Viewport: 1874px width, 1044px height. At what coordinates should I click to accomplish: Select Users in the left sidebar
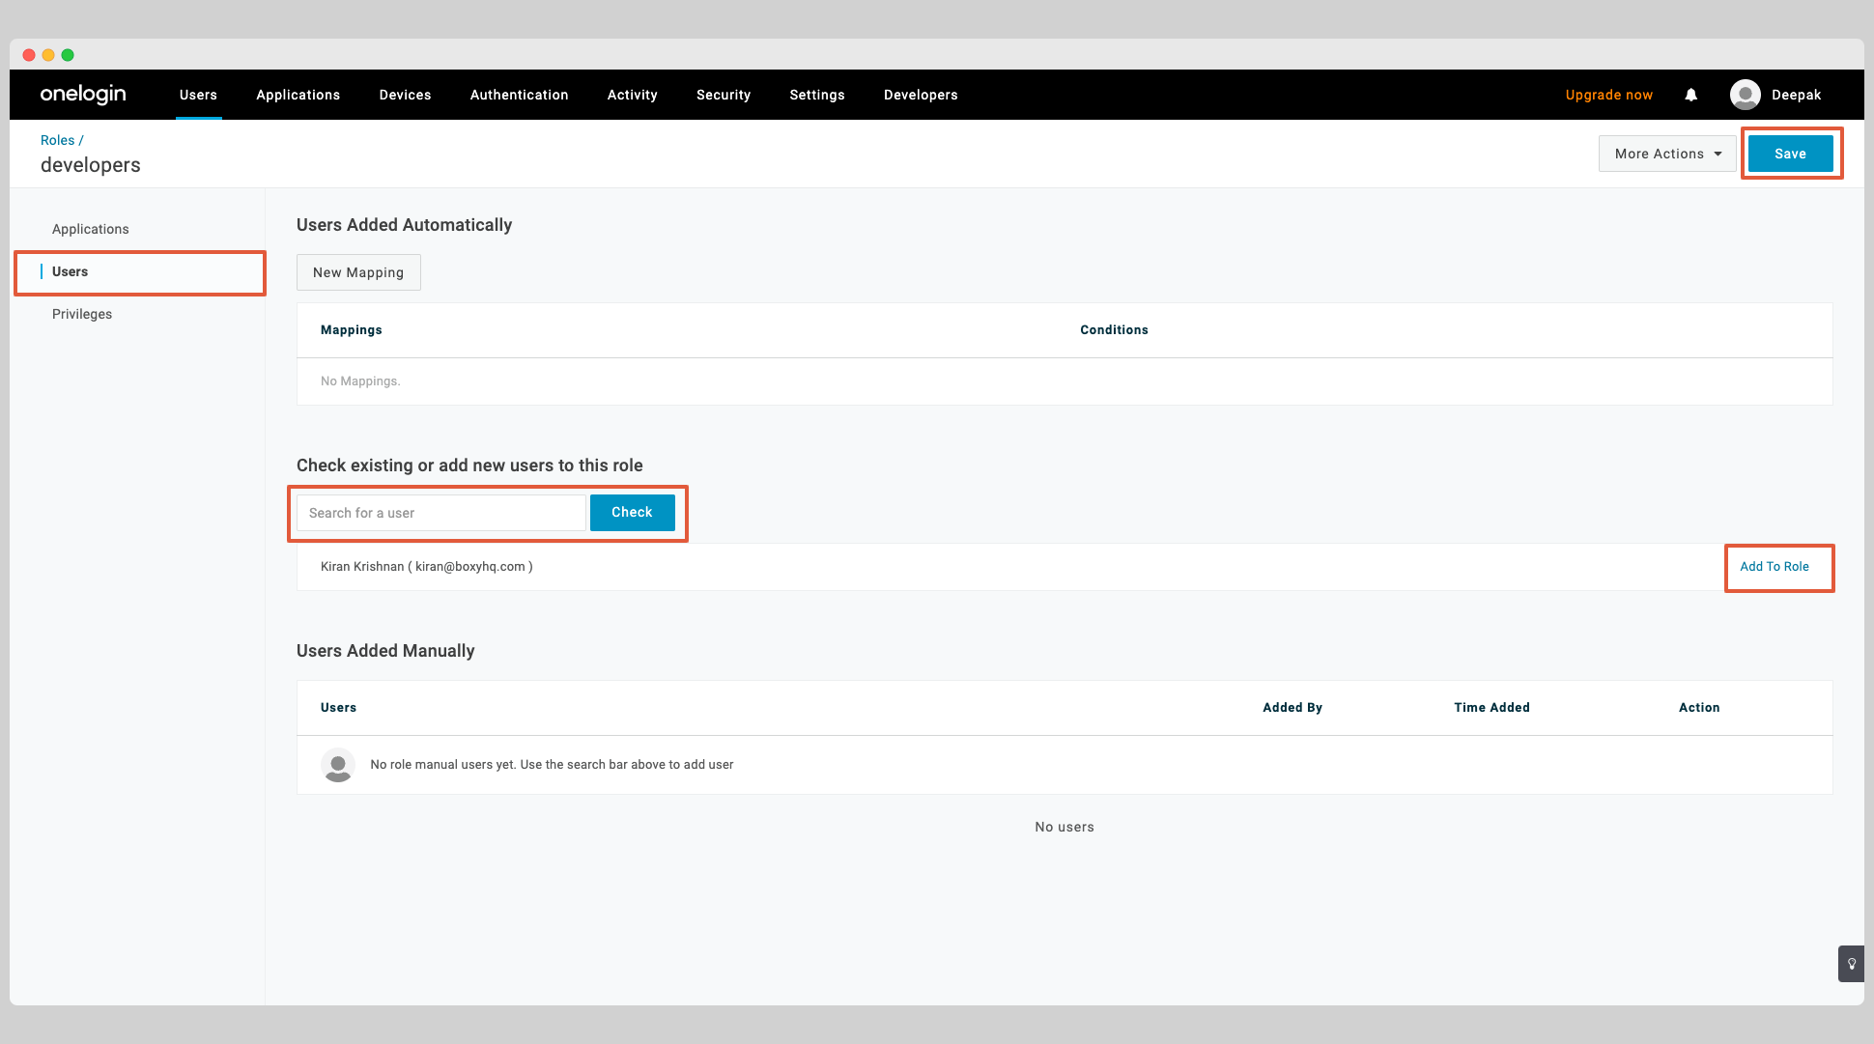70,271
